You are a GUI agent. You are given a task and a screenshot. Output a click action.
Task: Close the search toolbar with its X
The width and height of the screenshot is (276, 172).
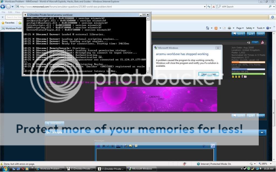2,17
